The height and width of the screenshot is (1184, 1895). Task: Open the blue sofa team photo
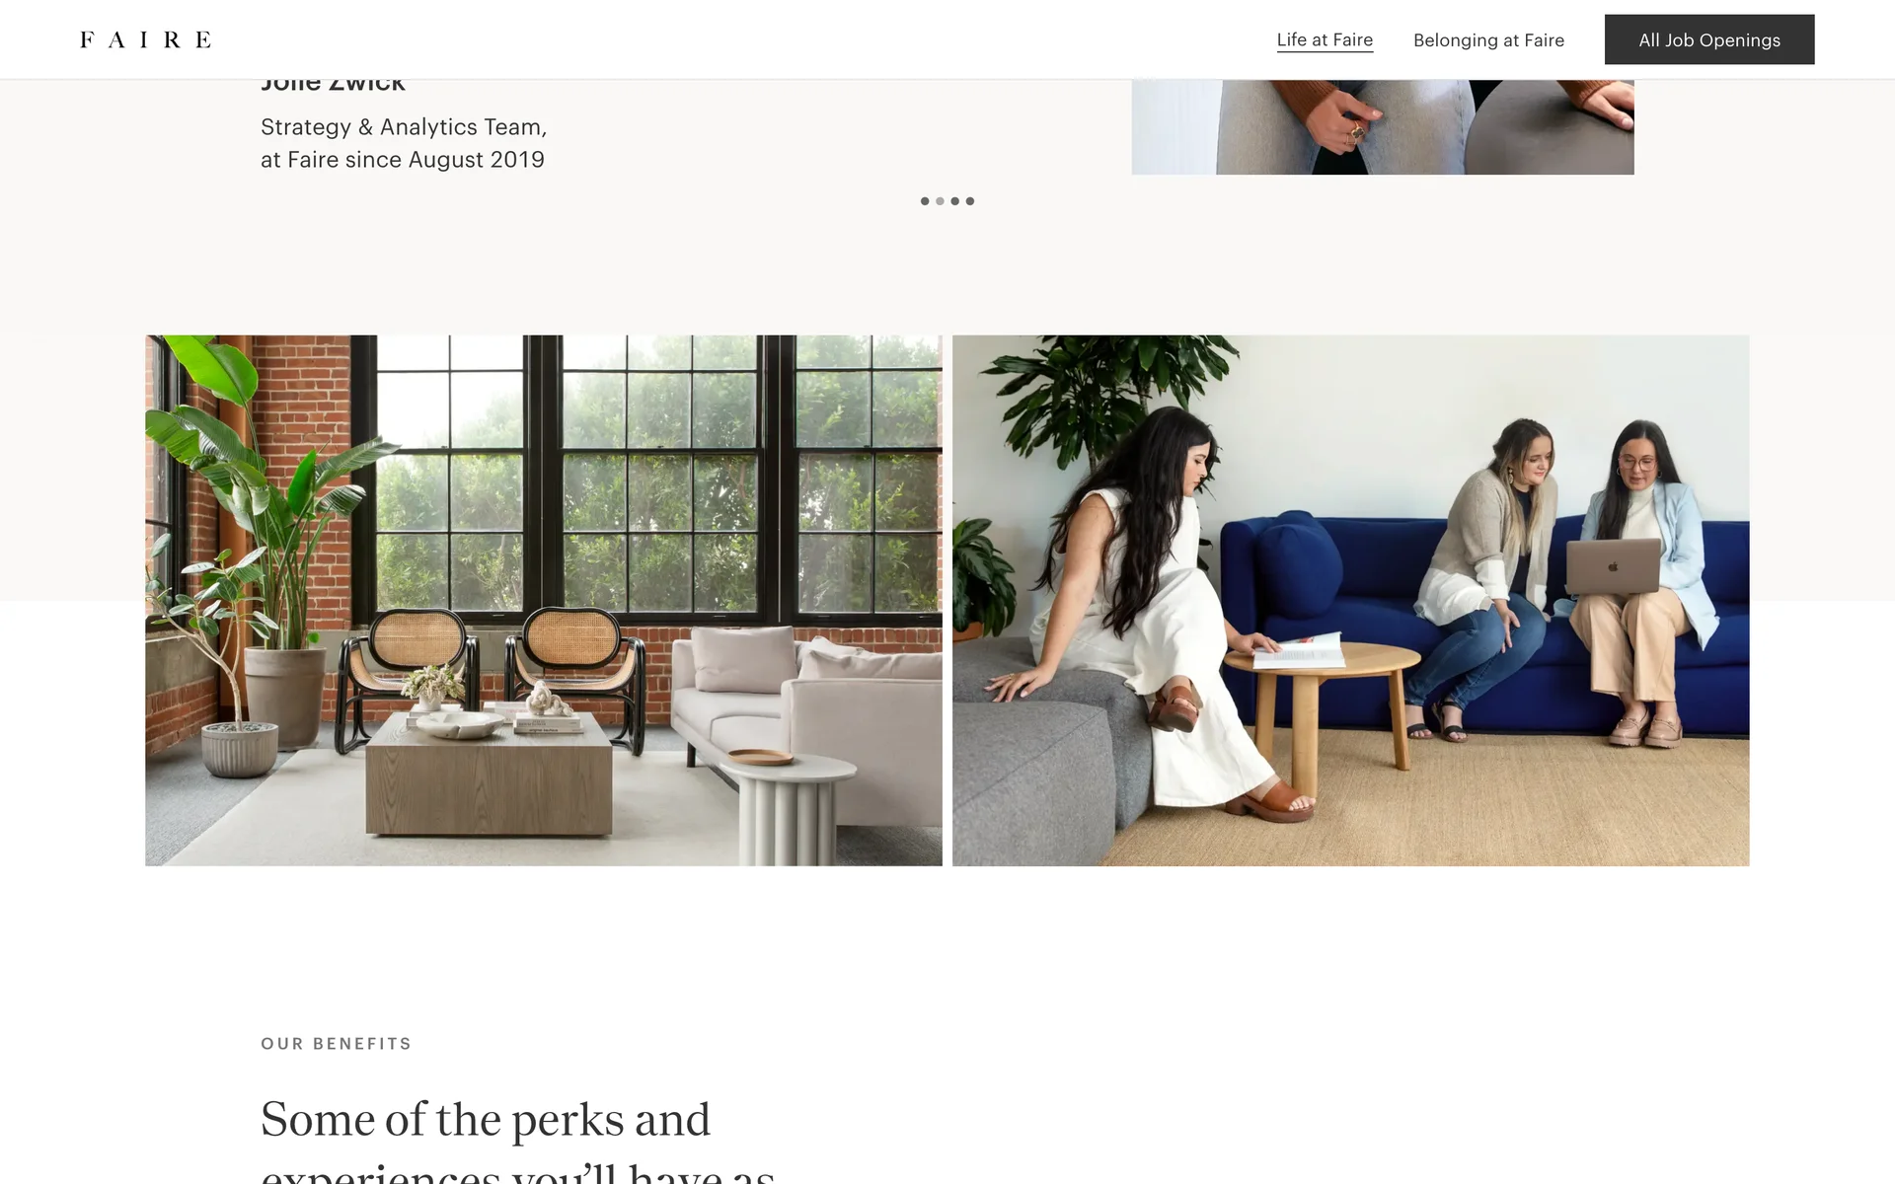coord(1350,600)
